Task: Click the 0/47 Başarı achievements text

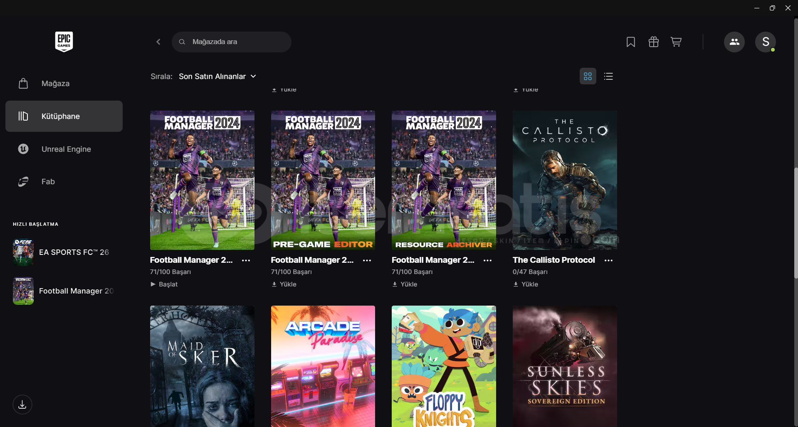Action: point(530,272)
